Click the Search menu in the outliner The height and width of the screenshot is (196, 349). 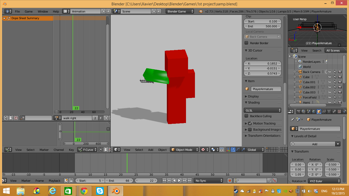tap(317, 50)
